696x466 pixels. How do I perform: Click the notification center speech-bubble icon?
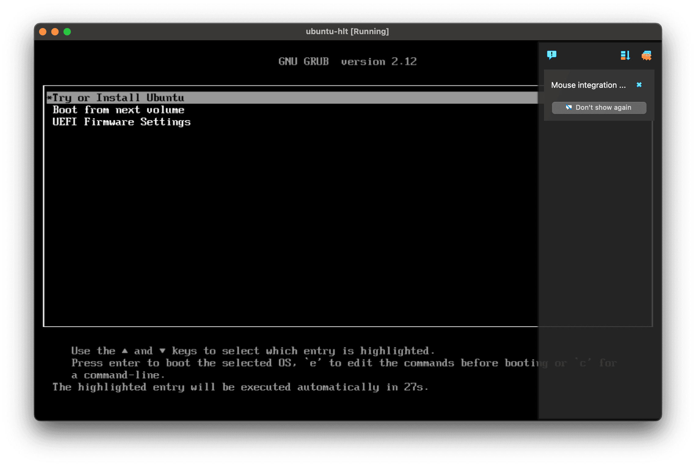(x=552, y=55)
